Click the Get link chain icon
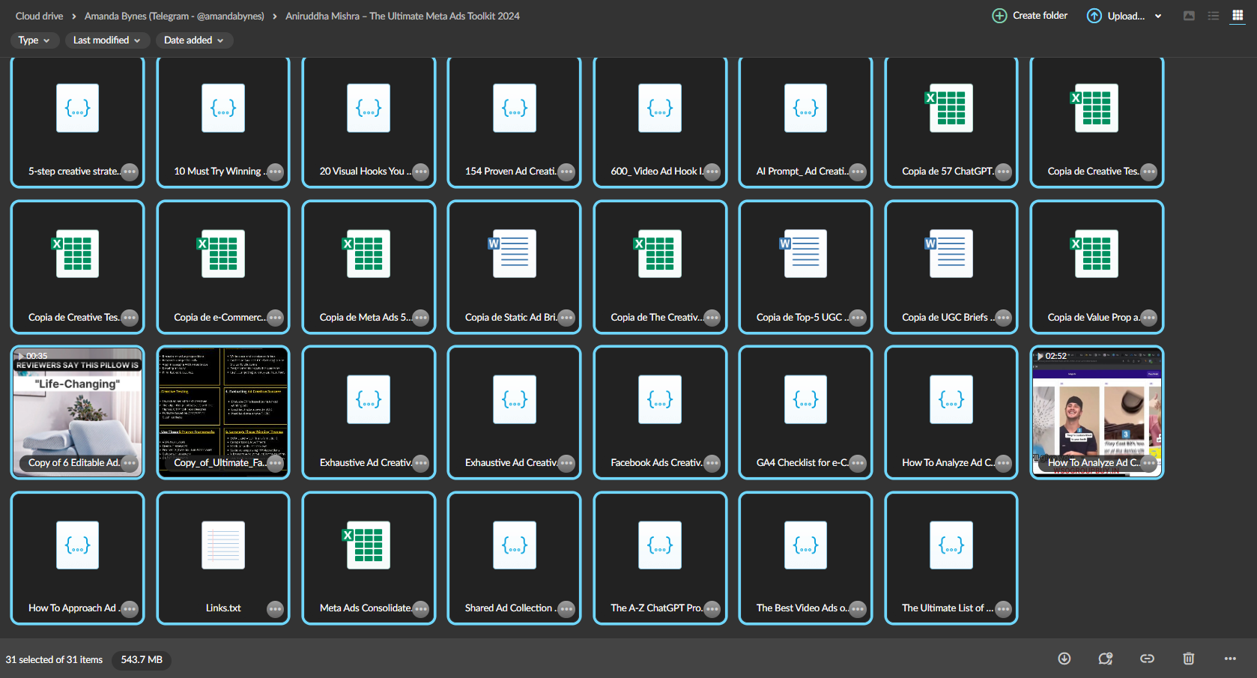This screenshot has width=1257, height=678. click(1147, 659)
